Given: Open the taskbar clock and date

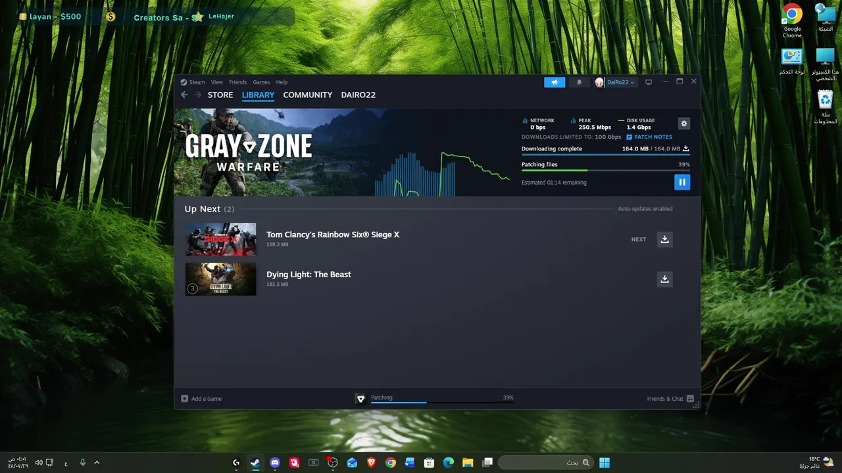Looking at the screenshot, I should (x=18, y=462).
